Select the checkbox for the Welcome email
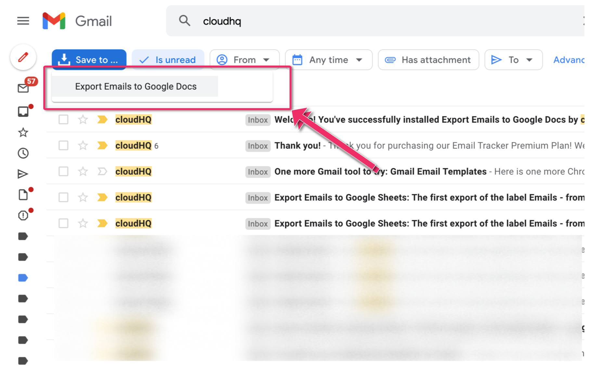Screen dimensions: 589x368 pos(63,120)
